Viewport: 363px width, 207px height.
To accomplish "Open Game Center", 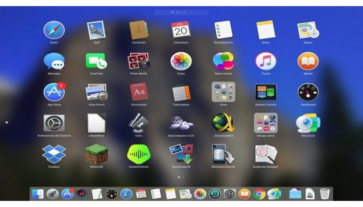I will click(223, 61).
